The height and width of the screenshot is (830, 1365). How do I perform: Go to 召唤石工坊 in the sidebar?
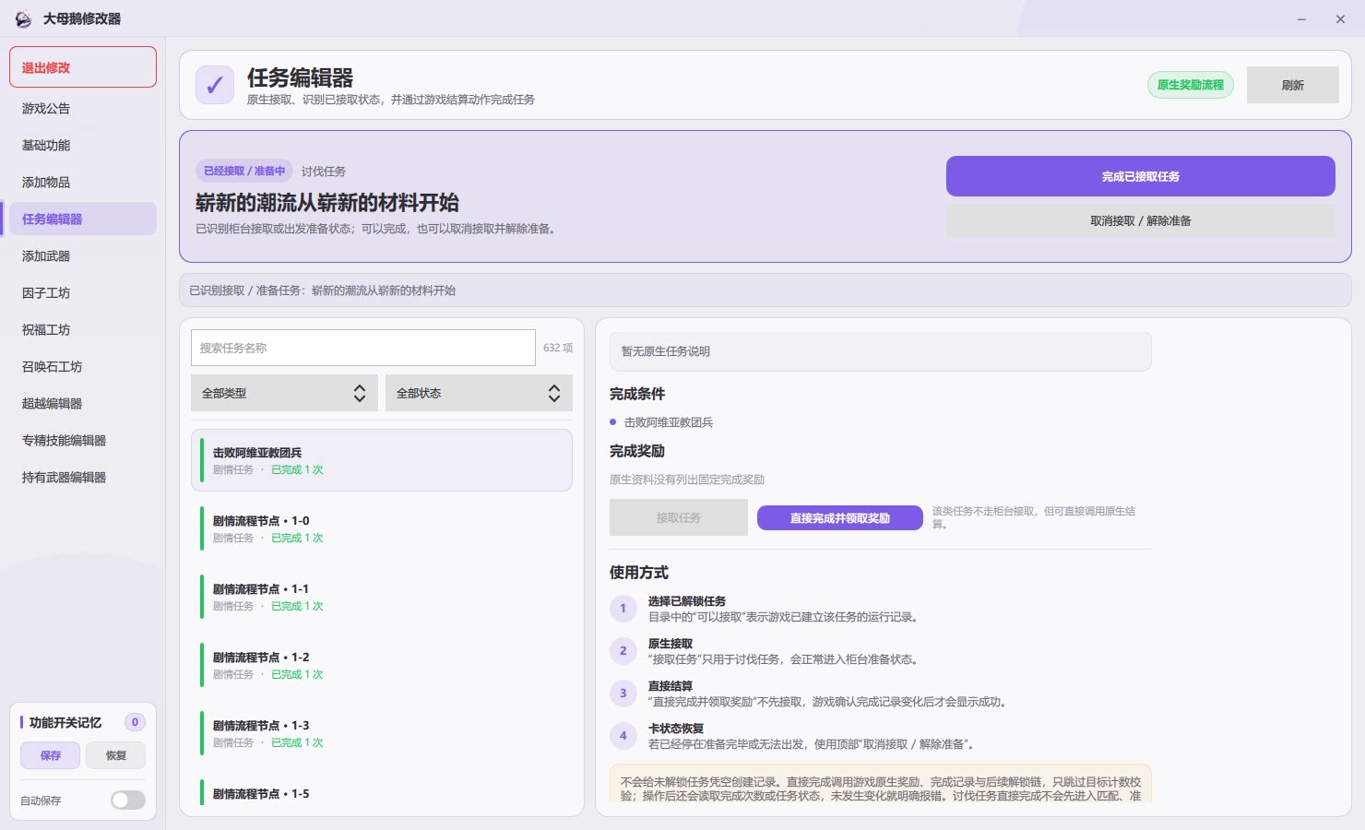point(83,367)
